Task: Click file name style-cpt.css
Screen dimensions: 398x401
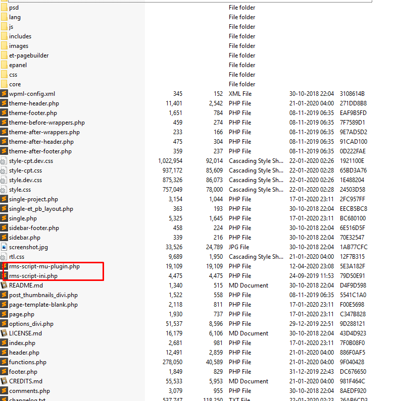Action: click(x=25, y=170)
